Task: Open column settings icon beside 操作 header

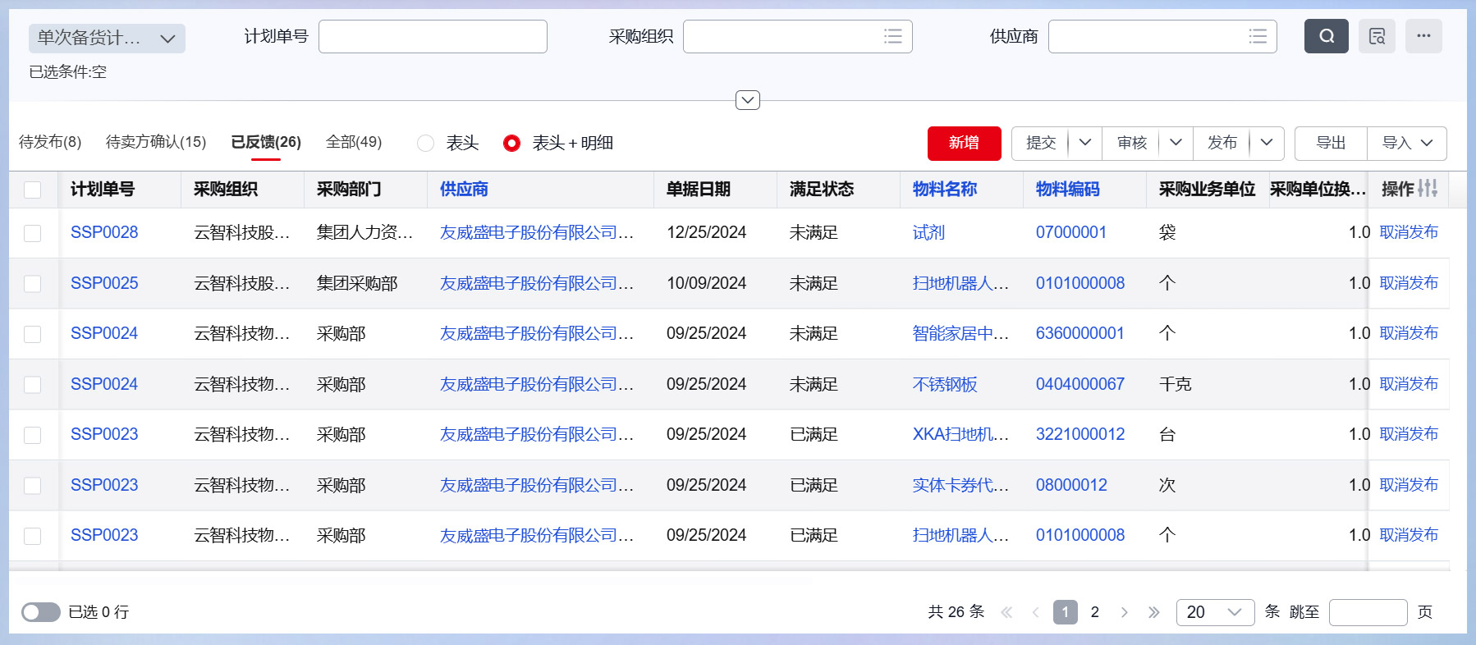Action: [1428, 189]
